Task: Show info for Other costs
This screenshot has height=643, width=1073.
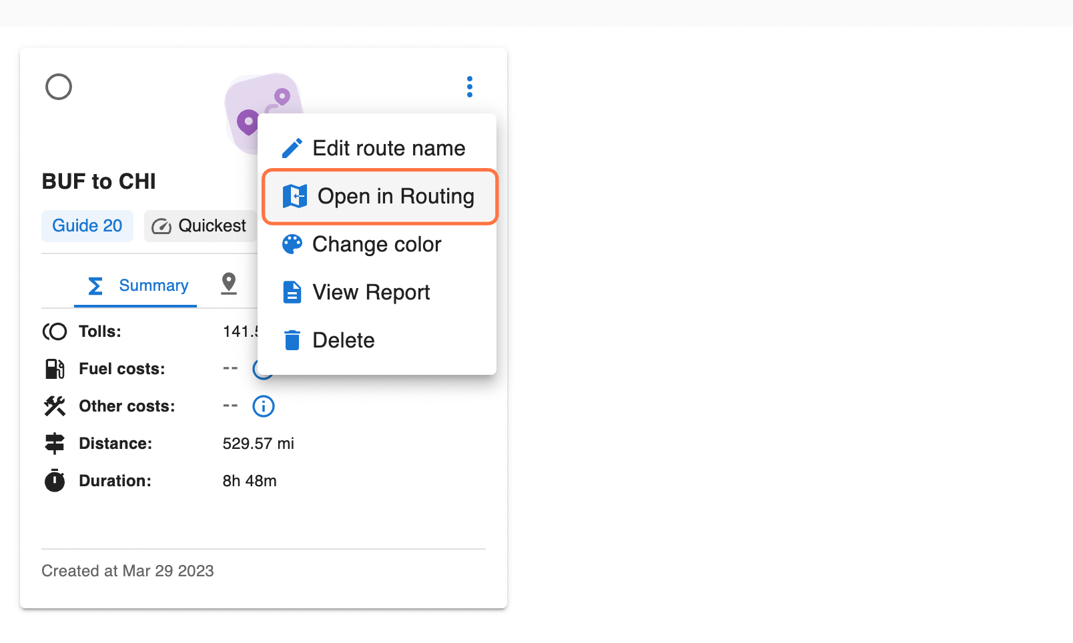Action: pyautogui.click(x=264, y=406)
